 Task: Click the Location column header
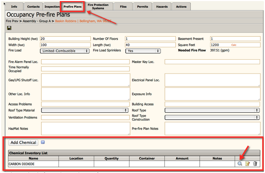[x=76, y=158]
